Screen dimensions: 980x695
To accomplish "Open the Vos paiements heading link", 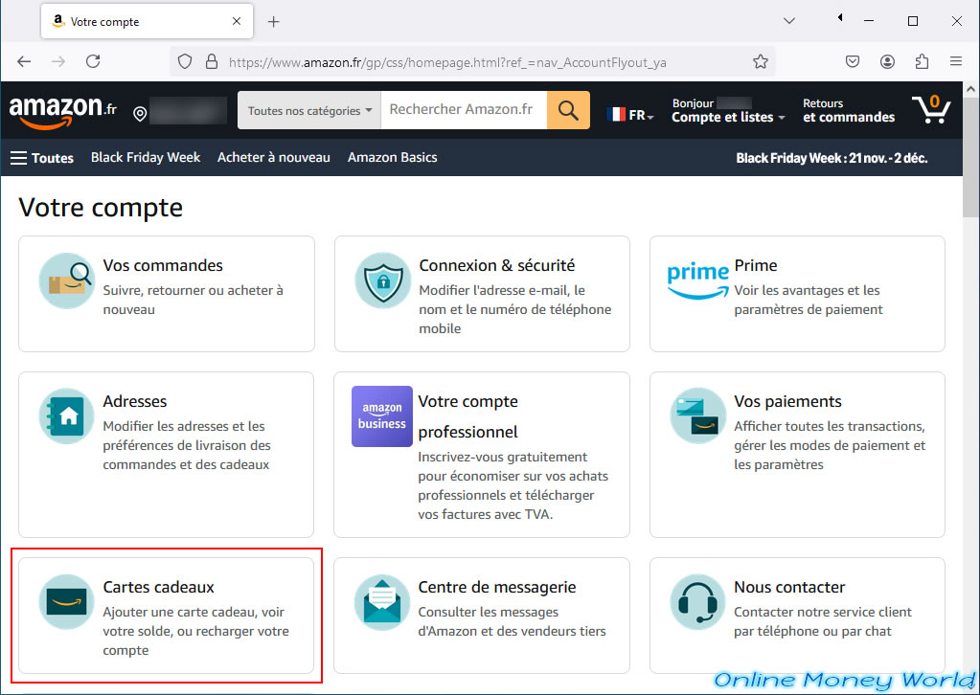I will pos(787,401).
